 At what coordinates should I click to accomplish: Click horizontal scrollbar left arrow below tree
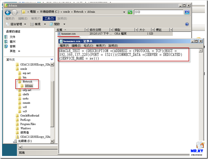[20, 147]
